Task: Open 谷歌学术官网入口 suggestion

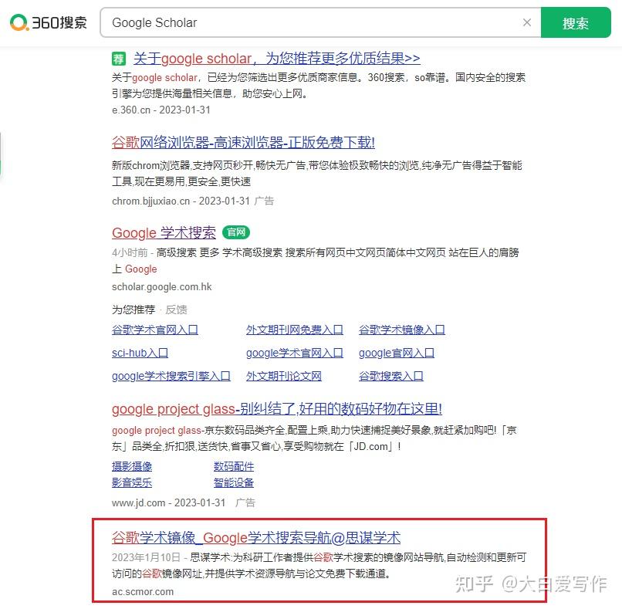Action: [154, 330]
